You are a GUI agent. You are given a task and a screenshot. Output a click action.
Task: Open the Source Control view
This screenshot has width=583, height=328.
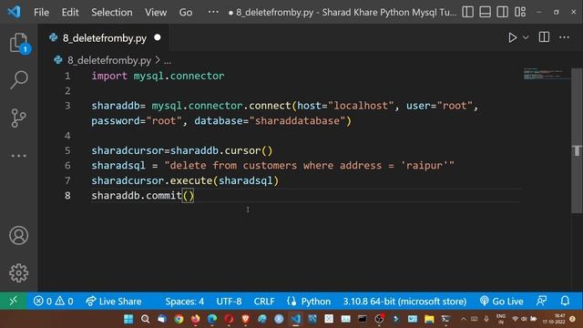pyautogui.click(x=18, y=118)
